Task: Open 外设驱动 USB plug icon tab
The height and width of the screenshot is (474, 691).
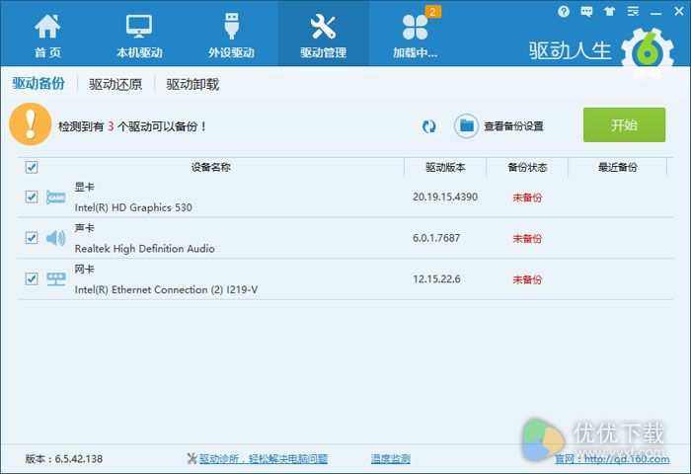Action: tap(231, 26)
